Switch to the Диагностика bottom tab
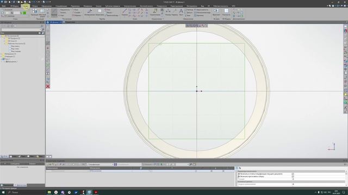Viewport: 348px width, 195px height. click(21, 185)
